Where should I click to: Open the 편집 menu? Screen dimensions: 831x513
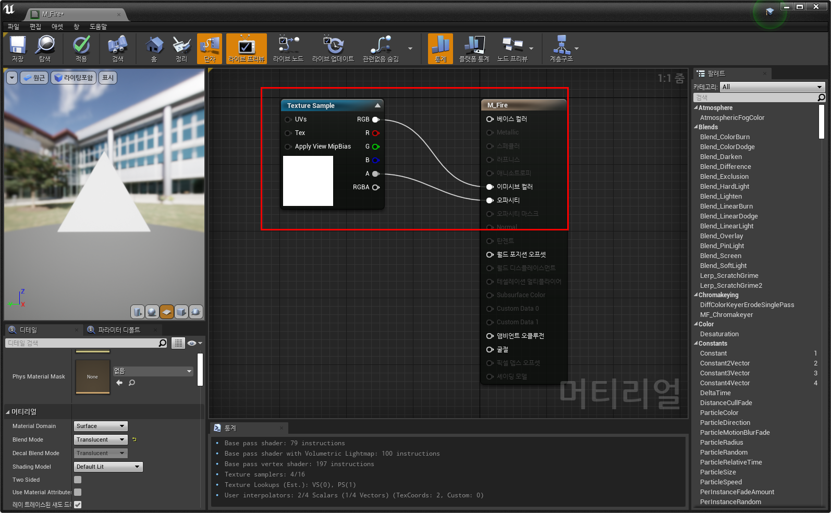[35, 27]
